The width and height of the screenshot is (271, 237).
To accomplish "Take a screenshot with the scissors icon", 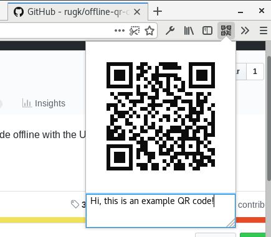I will click(135, 31).
